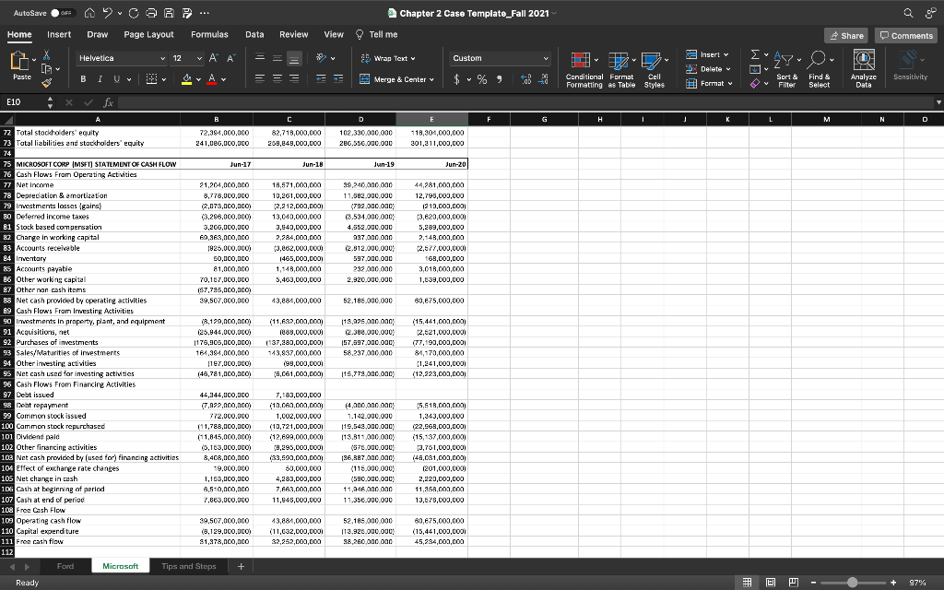Click the Redo icon
The height and width of the screenshot is (590, 944).
[134, 13]
